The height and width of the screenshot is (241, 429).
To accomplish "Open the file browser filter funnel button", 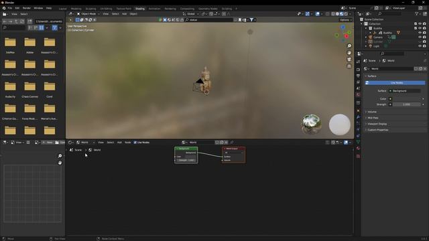I will coord(54,27).
